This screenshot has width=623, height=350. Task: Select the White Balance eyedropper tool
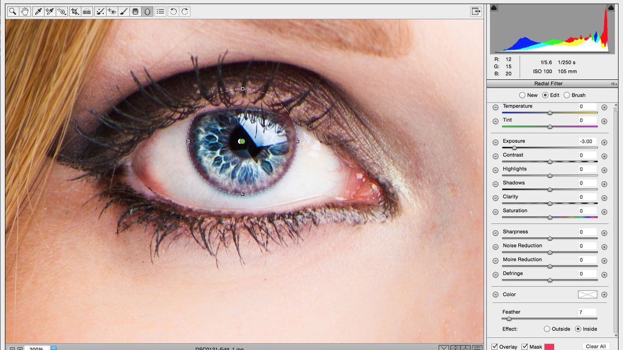point(38,11)
